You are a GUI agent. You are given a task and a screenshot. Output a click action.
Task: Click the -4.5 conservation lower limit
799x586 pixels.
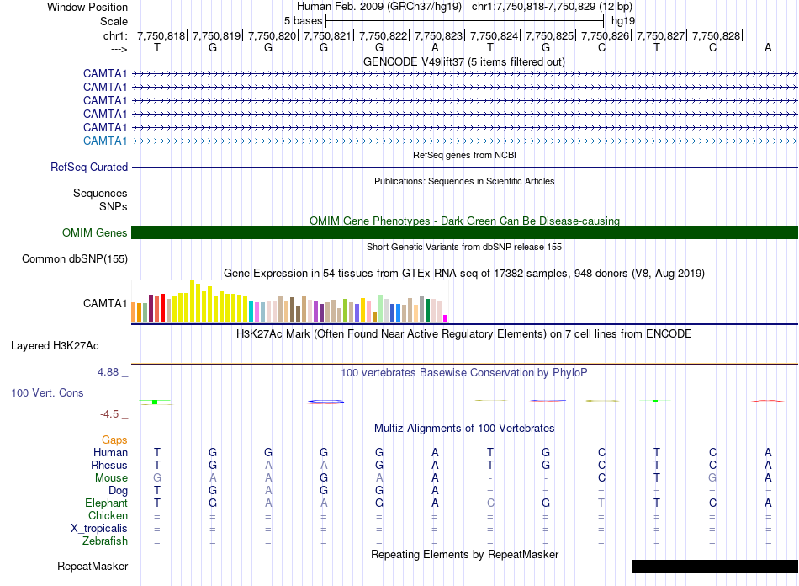pyautogui.click(x=109, y=413)
